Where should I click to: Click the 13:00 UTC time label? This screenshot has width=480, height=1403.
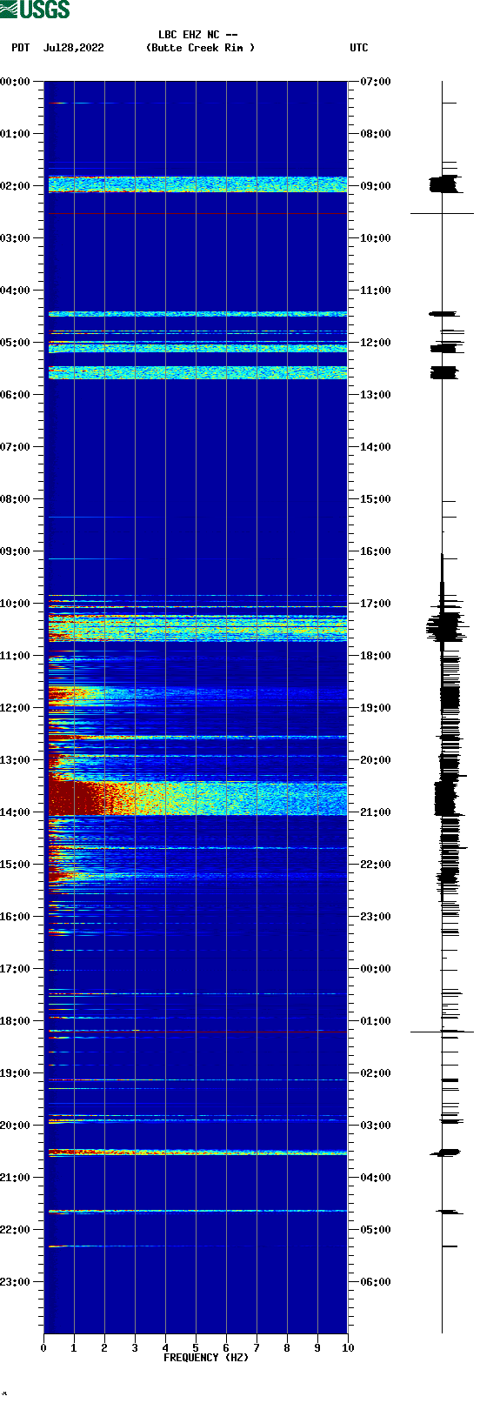[x=375, y=395]
